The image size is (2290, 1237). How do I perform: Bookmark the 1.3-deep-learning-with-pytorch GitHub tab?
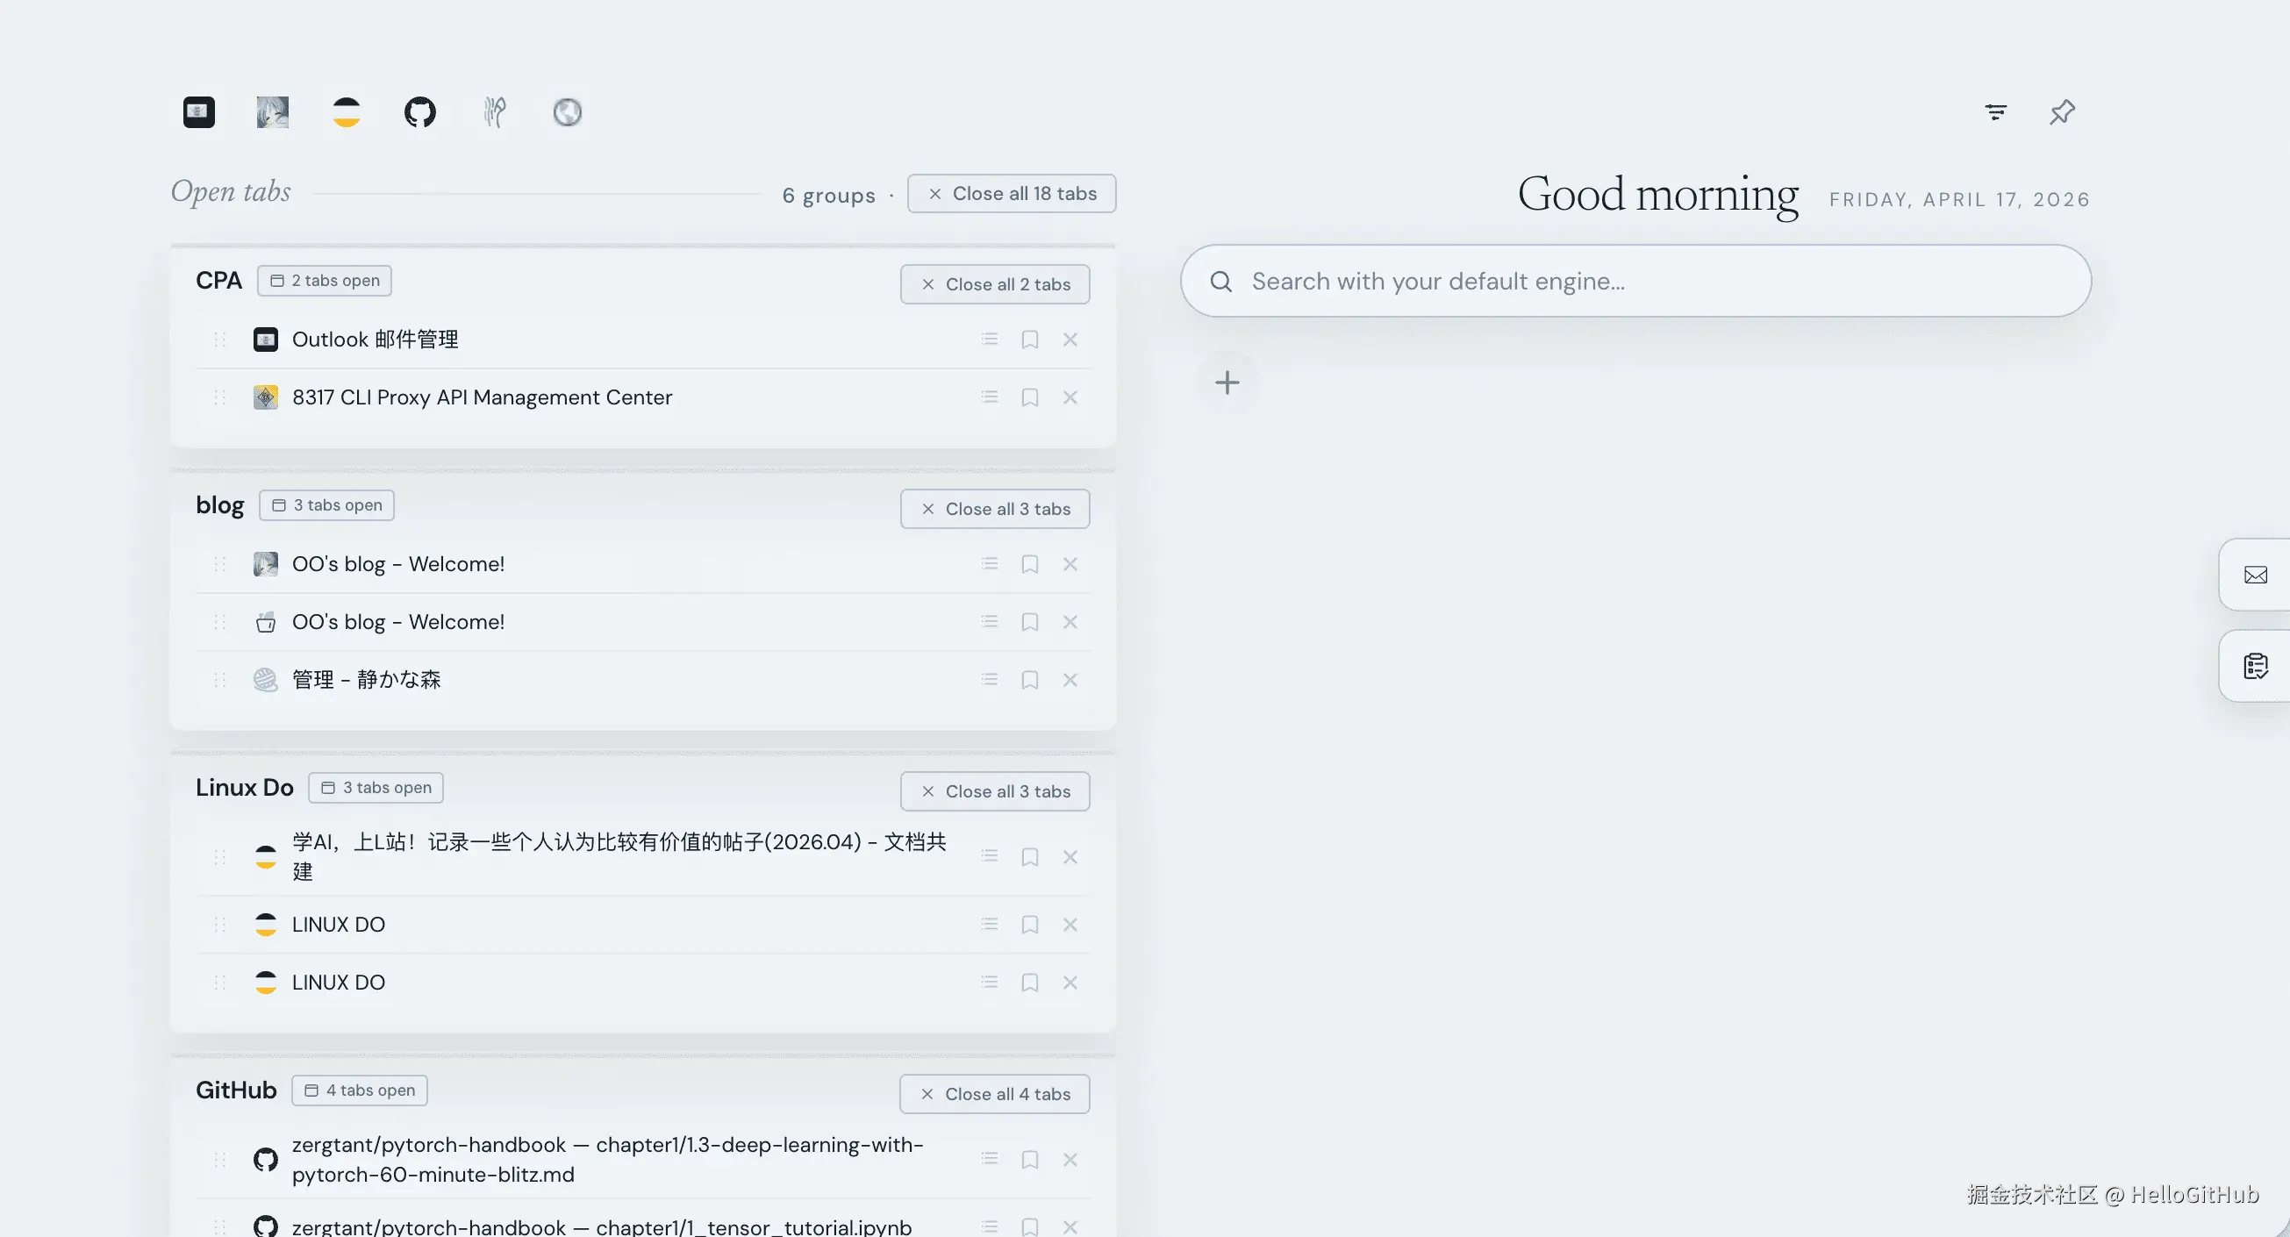[1029, 1160]
